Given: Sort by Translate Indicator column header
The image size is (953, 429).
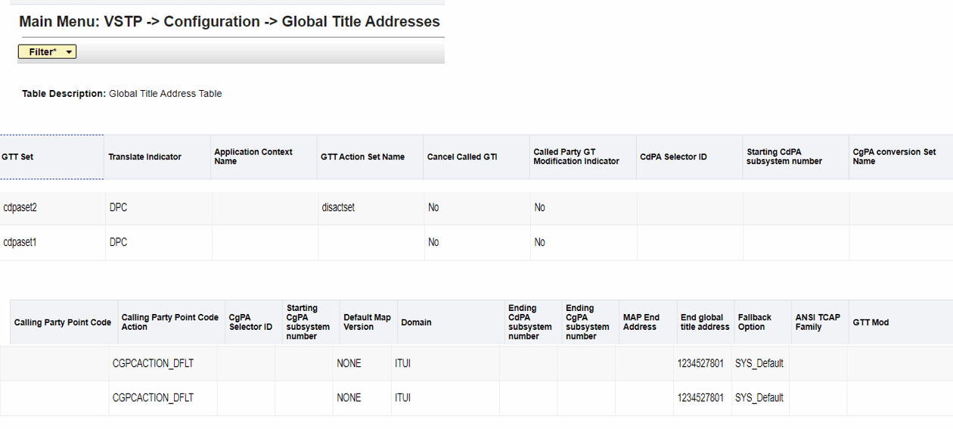Looking at the screenshot, I should [x=157, y=157].
